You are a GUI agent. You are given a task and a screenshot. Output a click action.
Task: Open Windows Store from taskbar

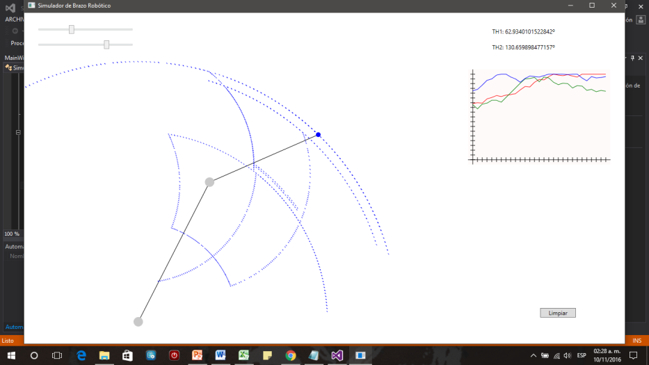(127, 355)
